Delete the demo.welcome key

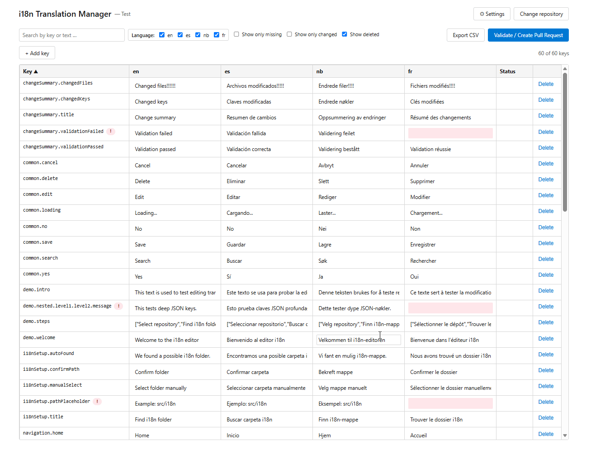tap(546, 339)
